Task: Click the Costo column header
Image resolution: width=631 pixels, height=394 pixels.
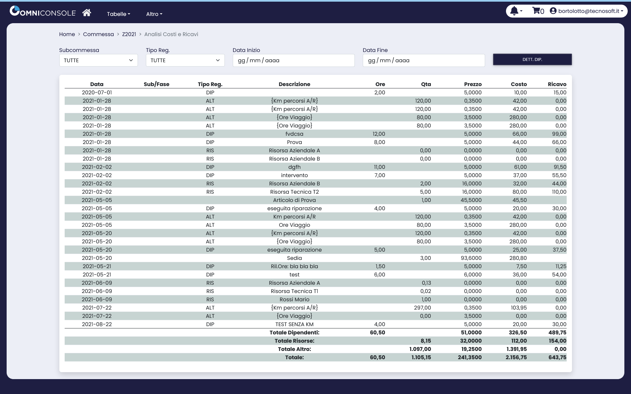Action: [x=519, y=84]
